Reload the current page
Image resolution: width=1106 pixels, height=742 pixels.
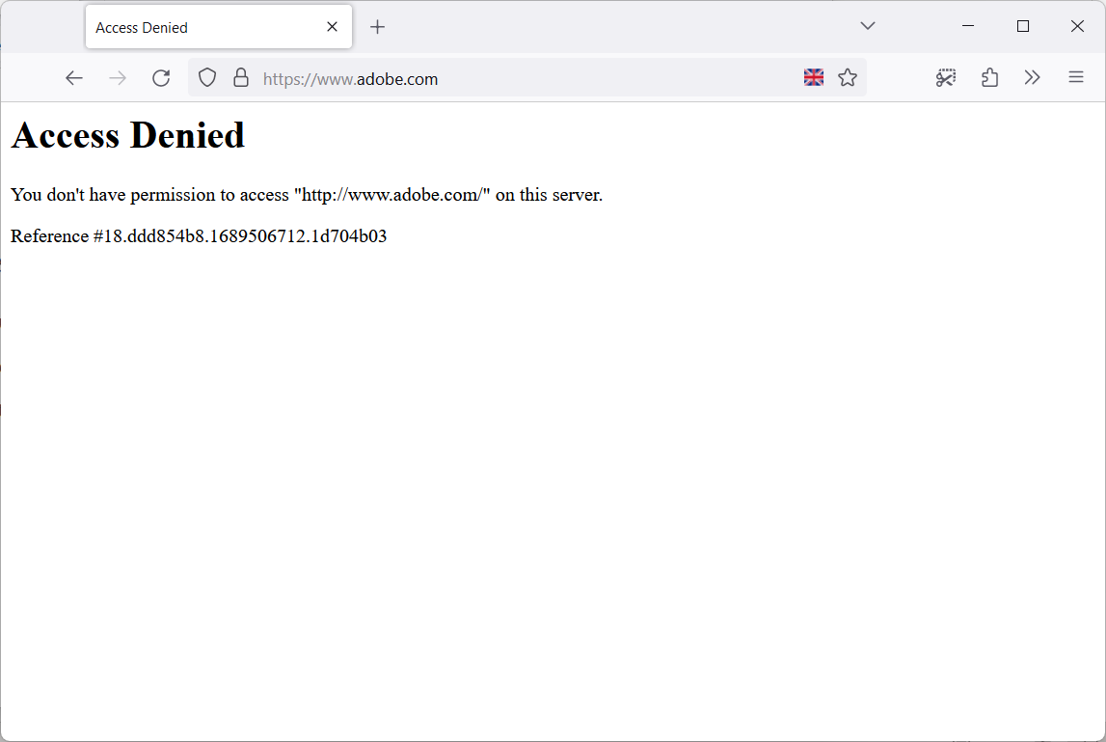(161, 78)
